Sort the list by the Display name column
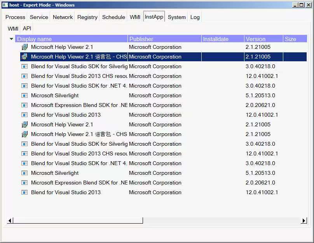314x243 pixels. click(x=72, y=39)
